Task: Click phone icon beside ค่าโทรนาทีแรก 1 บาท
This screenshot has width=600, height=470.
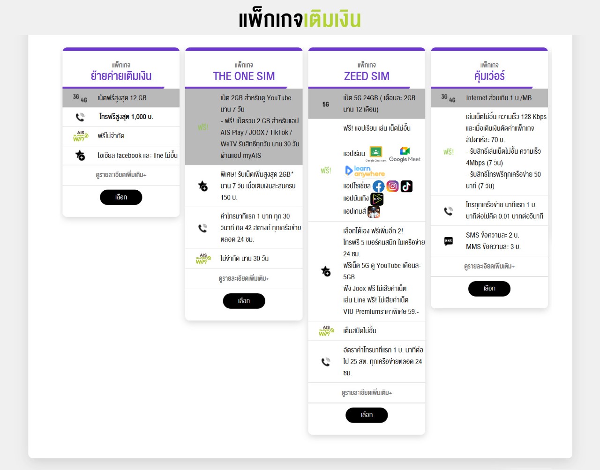Action: 202,228
